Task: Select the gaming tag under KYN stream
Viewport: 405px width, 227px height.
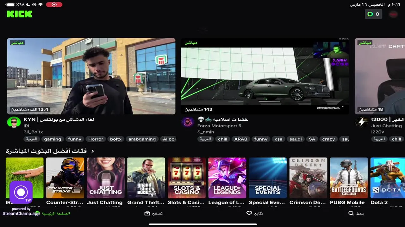Action: tap(53, 139)
